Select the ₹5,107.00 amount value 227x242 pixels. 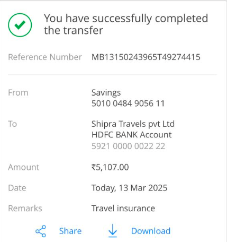(x=110, y=167)
